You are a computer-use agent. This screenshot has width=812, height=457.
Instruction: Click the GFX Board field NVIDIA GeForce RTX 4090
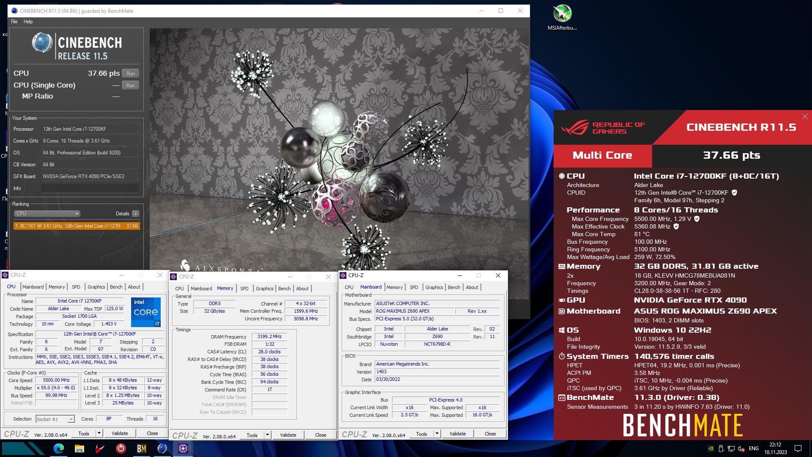point(90,176)
